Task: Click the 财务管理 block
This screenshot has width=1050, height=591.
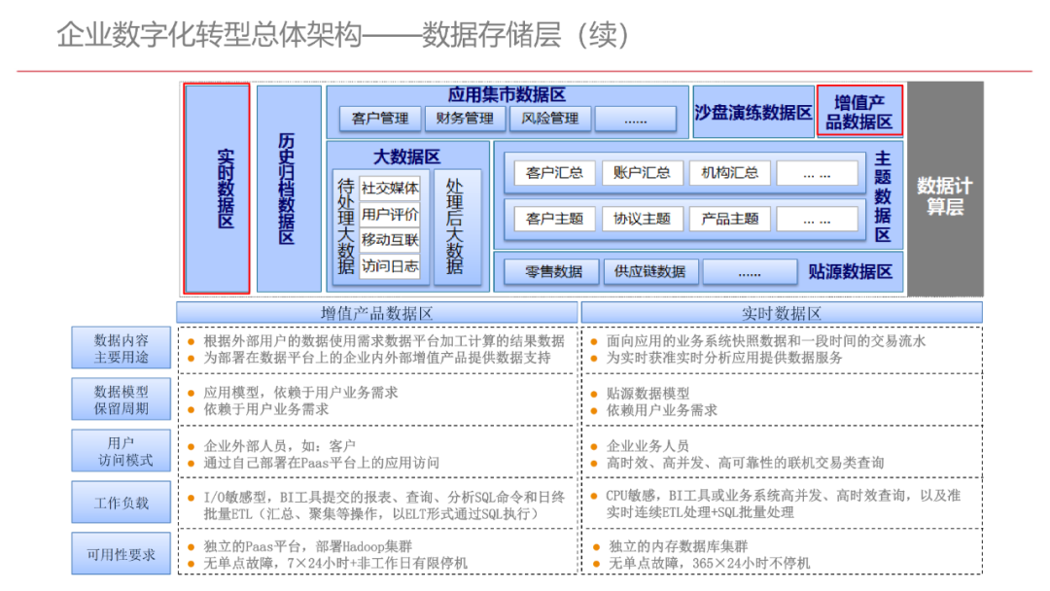Action: [465, 119]
